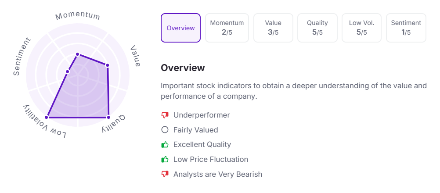
Task: Show the Quality 5/5 tab
Action: (317, 28)
